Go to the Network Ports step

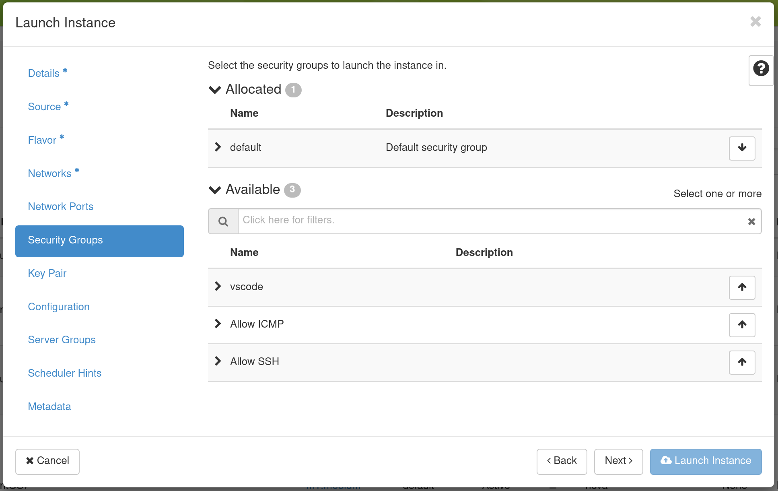coord(60,206)
